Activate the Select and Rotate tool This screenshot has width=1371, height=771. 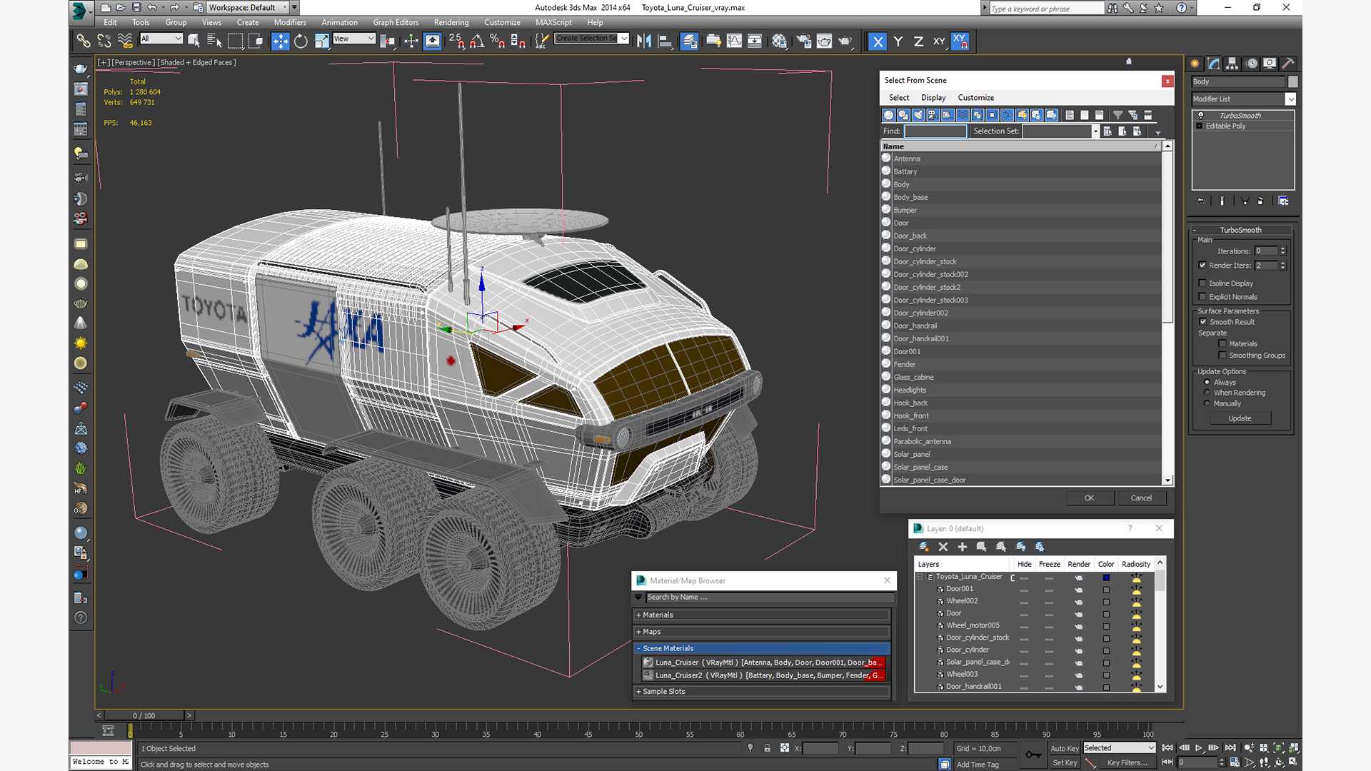point(301,41)
